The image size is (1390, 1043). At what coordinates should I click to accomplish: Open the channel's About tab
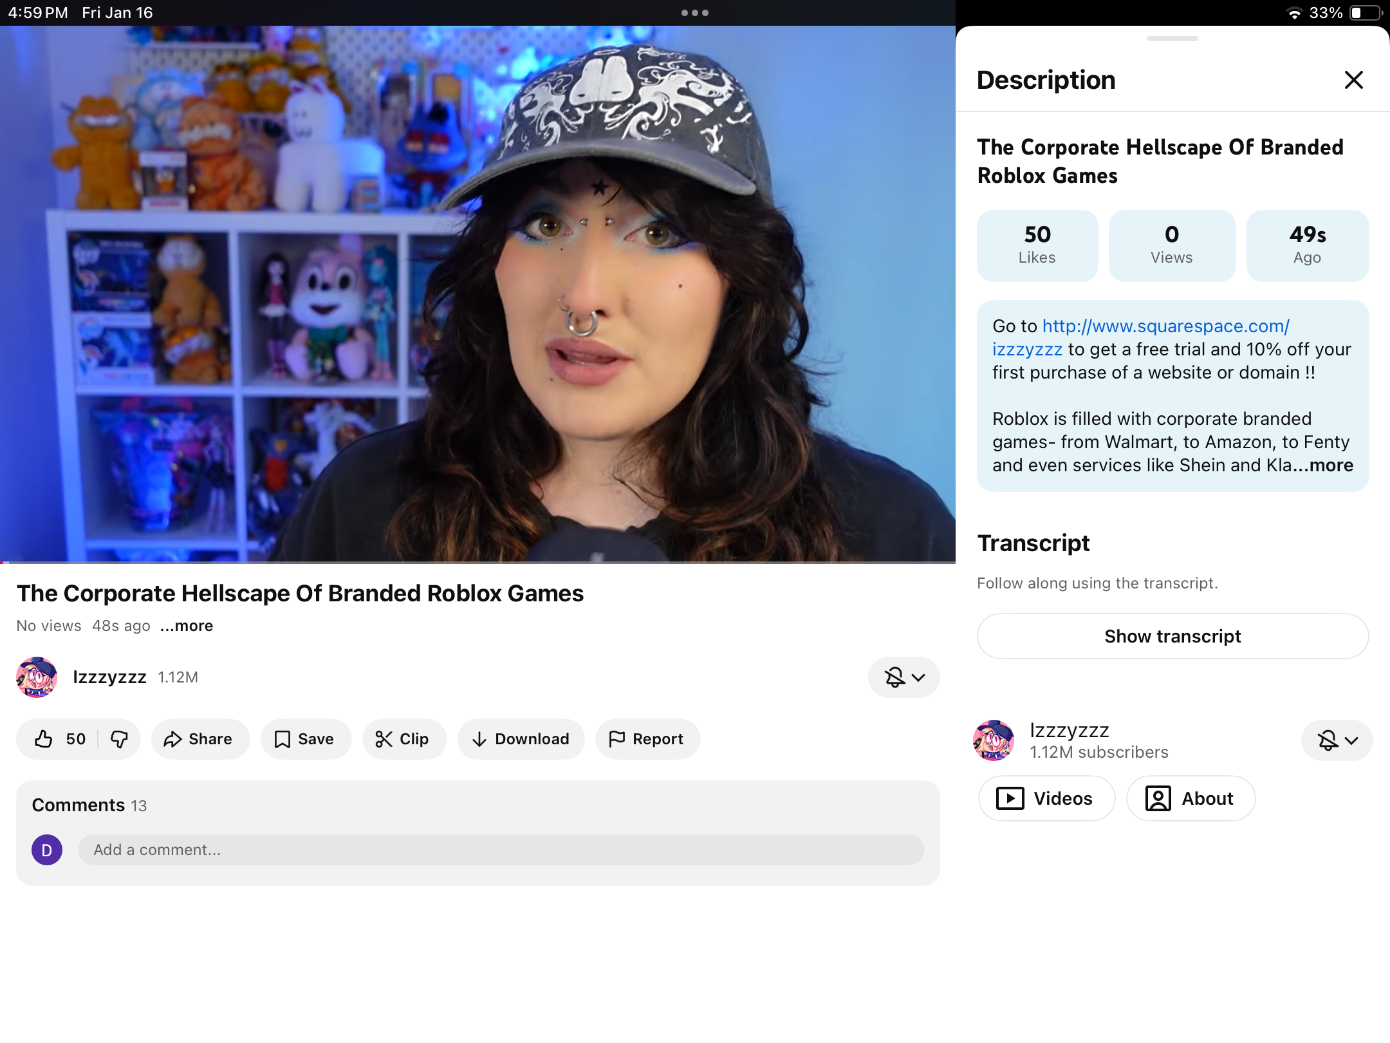1191,798
